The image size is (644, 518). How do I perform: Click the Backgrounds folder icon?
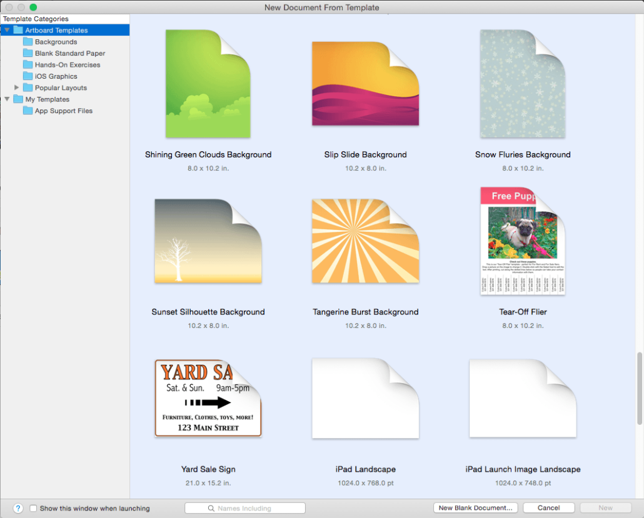point(28,41)
